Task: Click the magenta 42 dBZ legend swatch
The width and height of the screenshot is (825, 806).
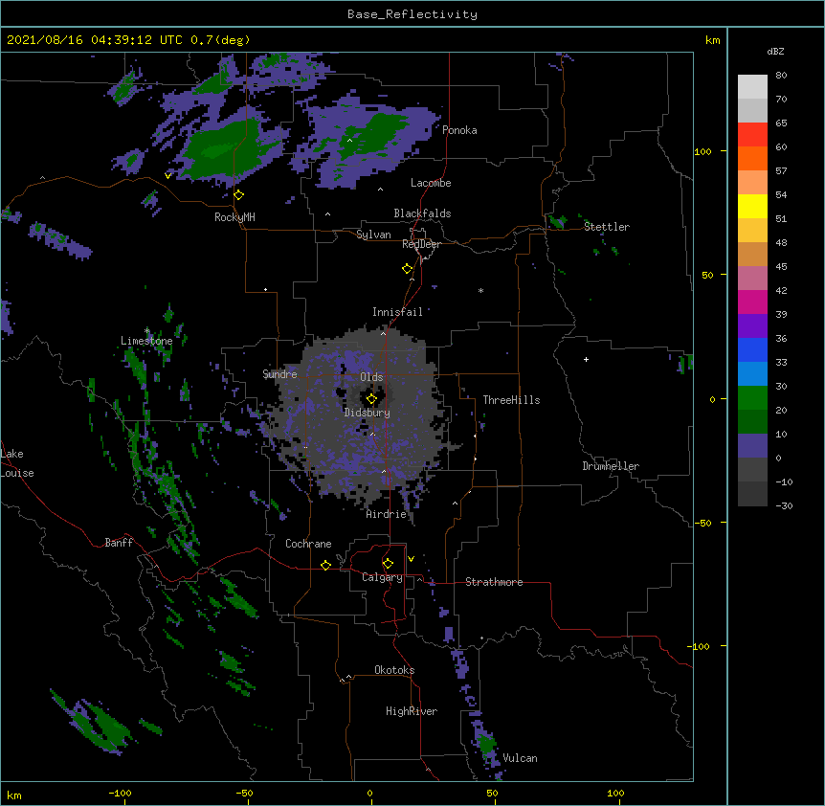Action: 752,302
